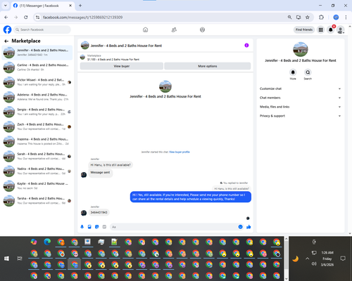Screen dimensions: 352x281
Task: Go back with the Marketplace arrow
Action: [x=6, y=41]
